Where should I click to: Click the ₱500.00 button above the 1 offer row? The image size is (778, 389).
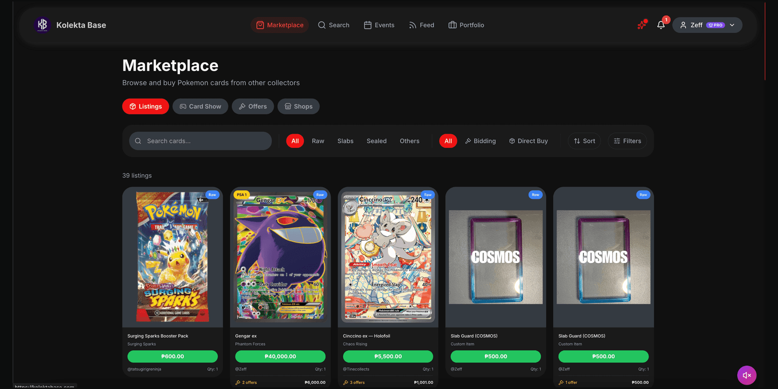point(603,356)
